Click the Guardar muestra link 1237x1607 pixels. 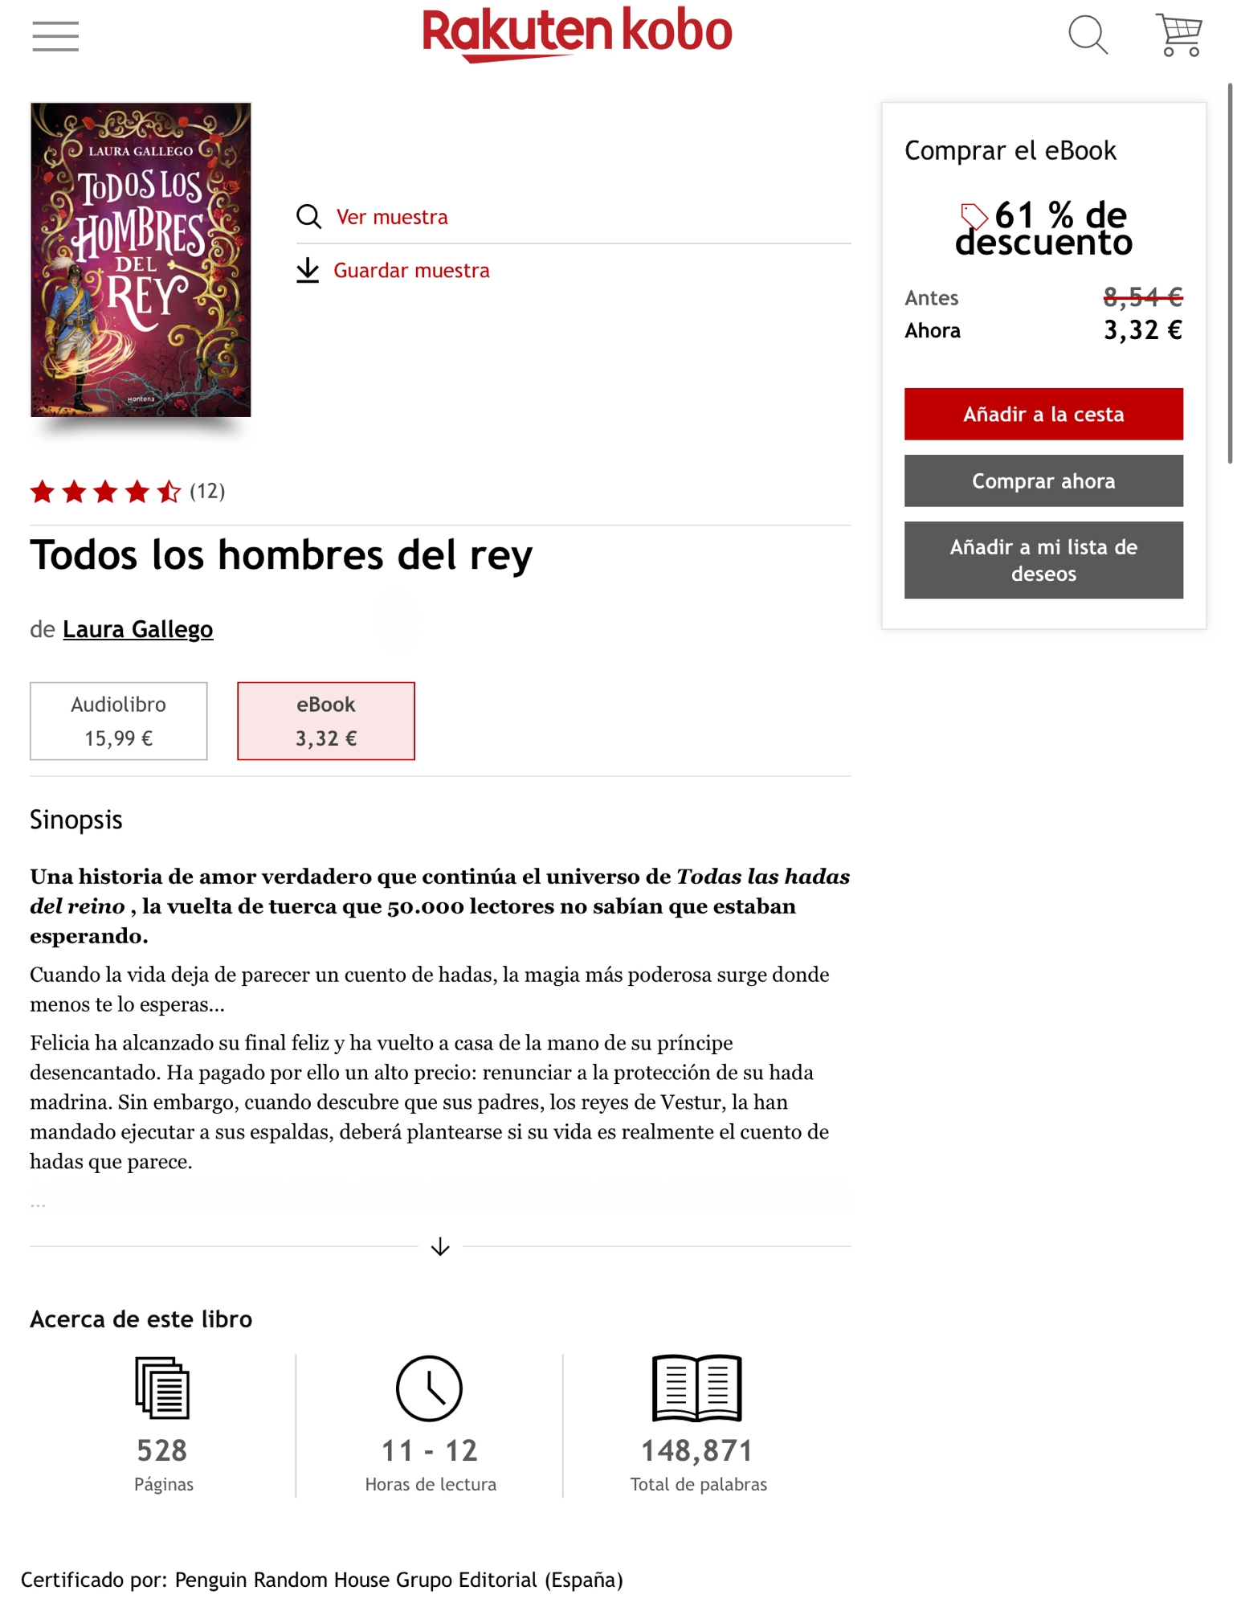point(411,271)
